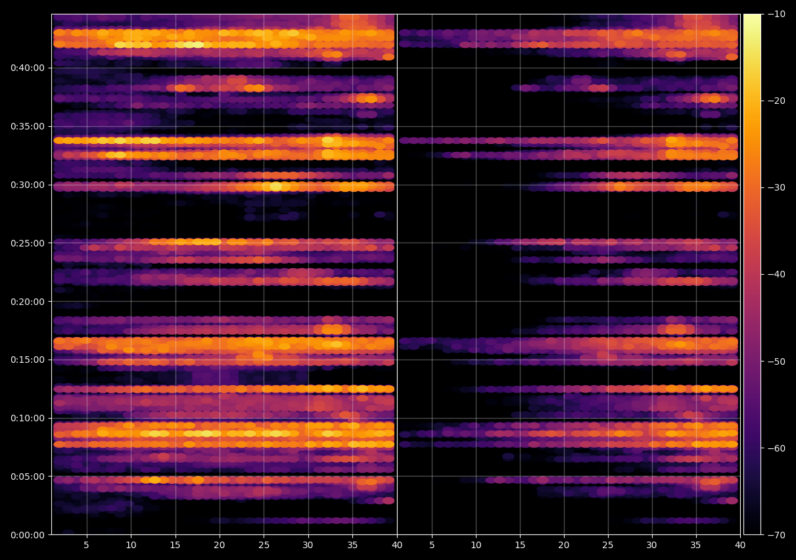Screen dimensions: 796x560
Task: Select the −60 colorbar tick label
Action: (x=776, y=448)
